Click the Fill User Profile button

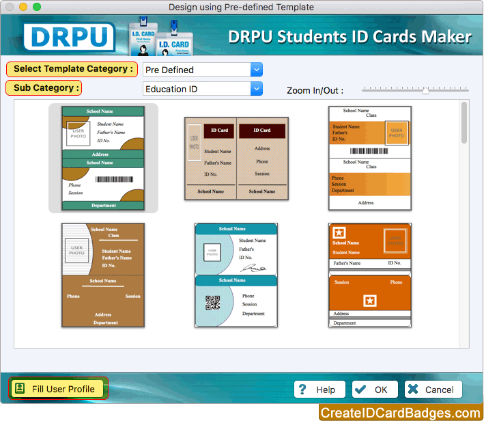58,389
